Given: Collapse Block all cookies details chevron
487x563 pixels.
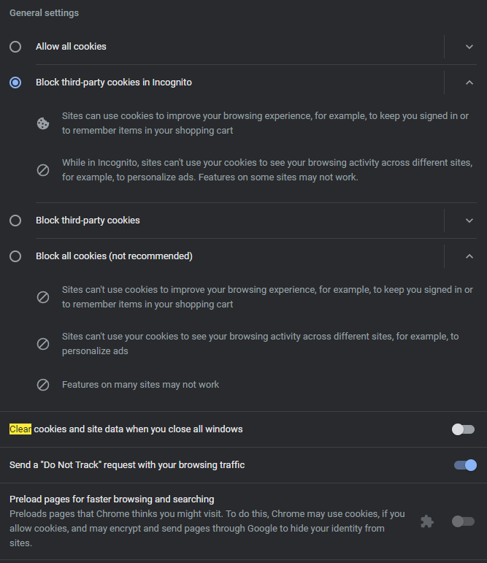Looking at the screenshot, I should [469, 256].
